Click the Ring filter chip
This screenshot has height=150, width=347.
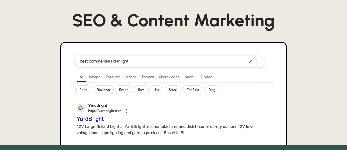point(212,90)
